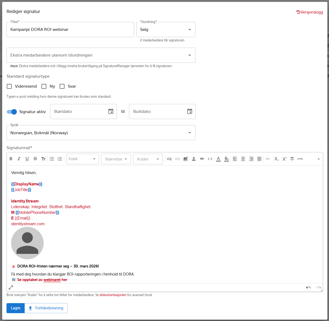
Task: Click the undo arrow below editor
Action: pos(308,287)
